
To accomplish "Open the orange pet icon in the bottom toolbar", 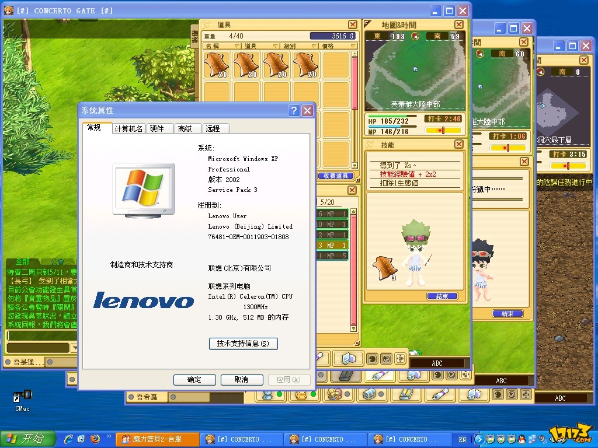I will click(x=301, y=395).
